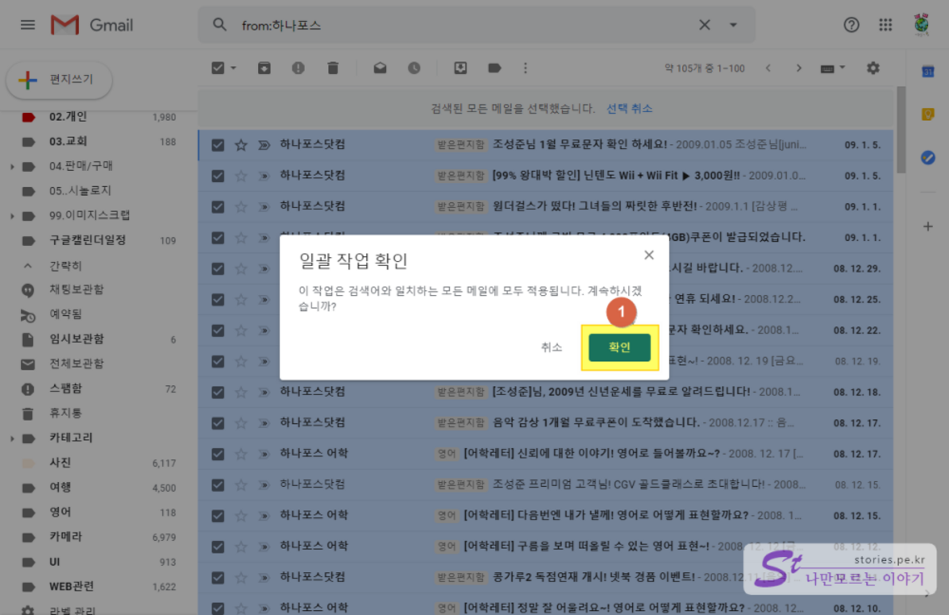Screen dimensions: 949x615
Task: Open Google apps grid icon
Action: tap(885, 25)
